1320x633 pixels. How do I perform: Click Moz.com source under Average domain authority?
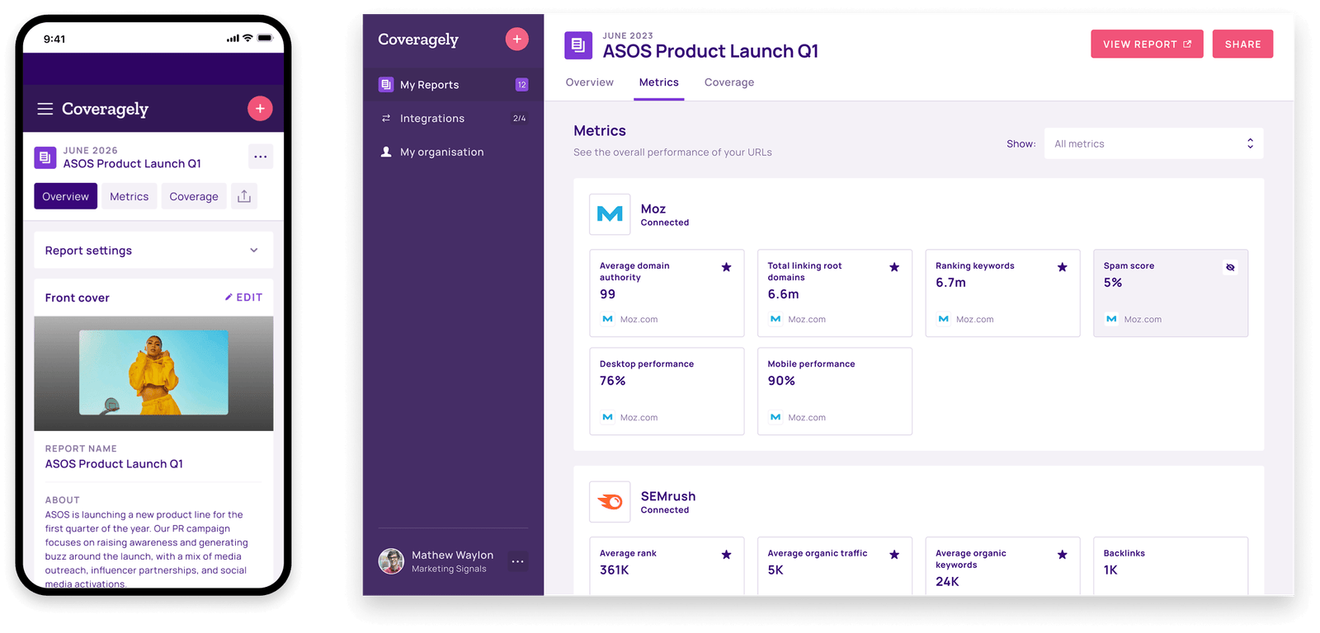click(630, 319)
